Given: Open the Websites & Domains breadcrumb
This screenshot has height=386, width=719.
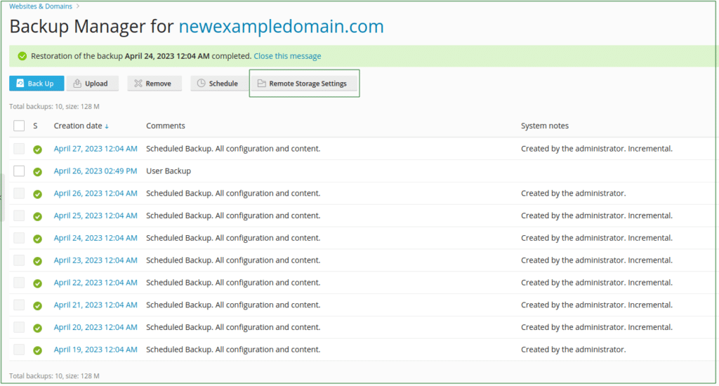Looking at the screenshot, I should coord(40,6).
